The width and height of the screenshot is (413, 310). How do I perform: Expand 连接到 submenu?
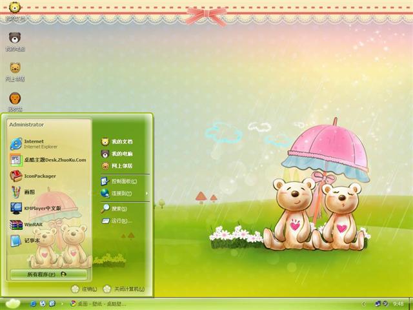click(x=125, y=194)
